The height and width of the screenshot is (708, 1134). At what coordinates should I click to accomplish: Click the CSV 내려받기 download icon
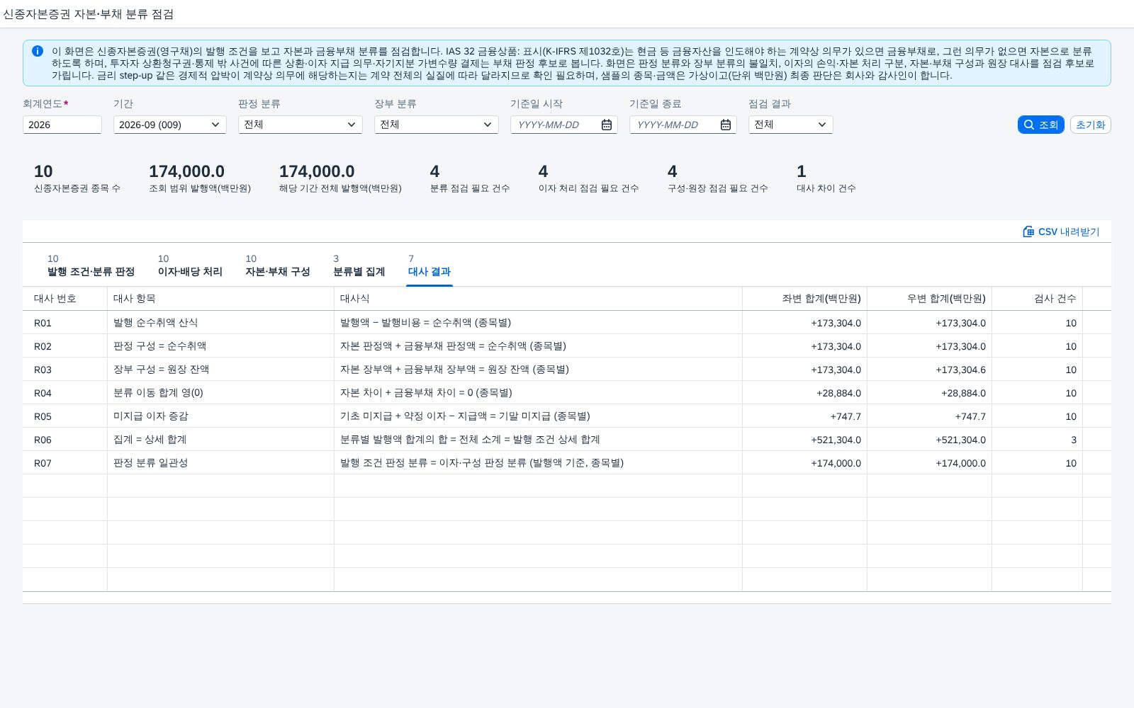coord(1028,232)
